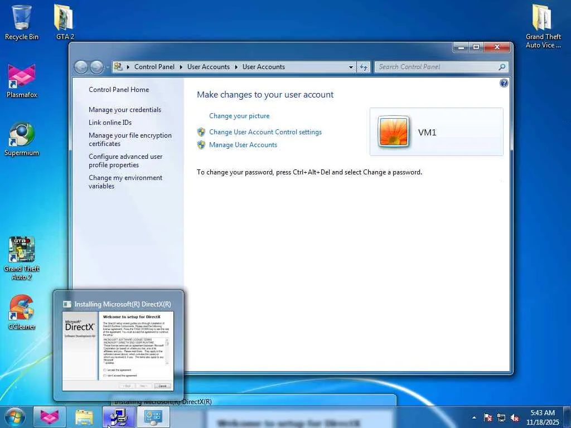Click the network tray icon

coord(501,417)
